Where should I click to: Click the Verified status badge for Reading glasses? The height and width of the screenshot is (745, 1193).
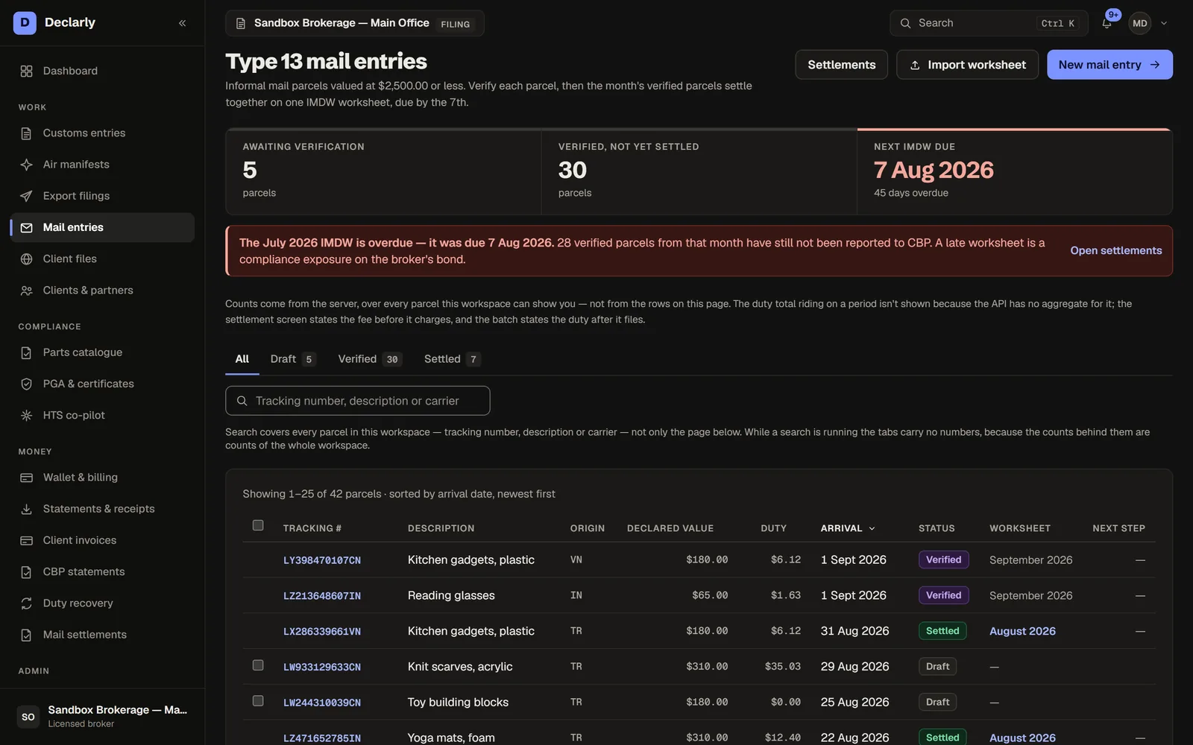943,595
